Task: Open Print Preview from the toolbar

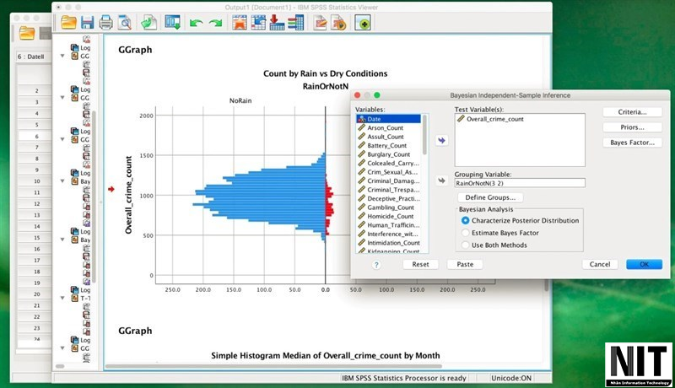Action: pyautogui.click(x=125, y=23)
